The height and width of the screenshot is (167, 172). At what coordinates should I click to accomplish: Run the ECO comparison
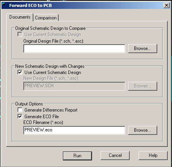(77, 156)
